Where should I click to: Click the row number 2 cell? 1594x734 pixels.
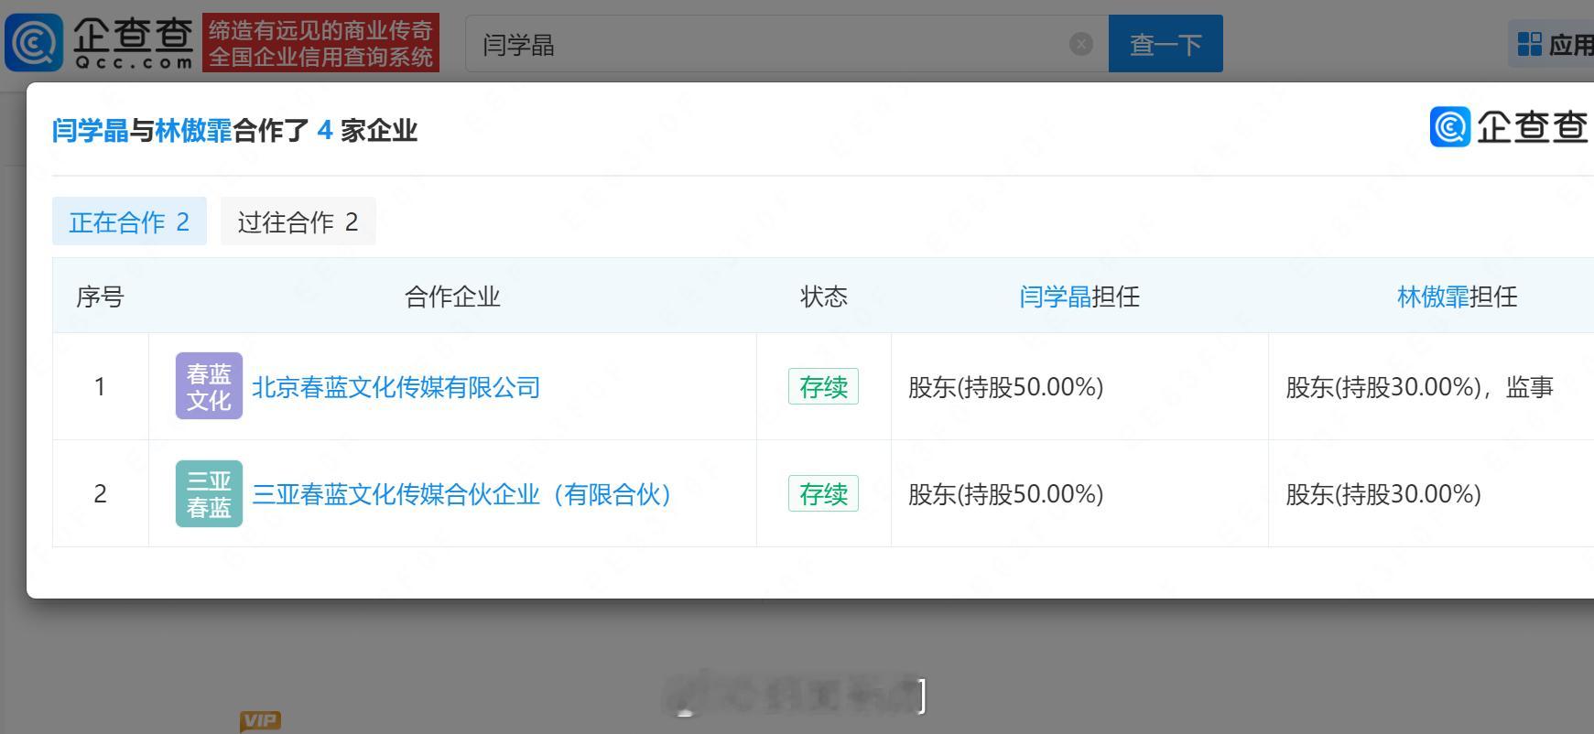tap(100, 494)
